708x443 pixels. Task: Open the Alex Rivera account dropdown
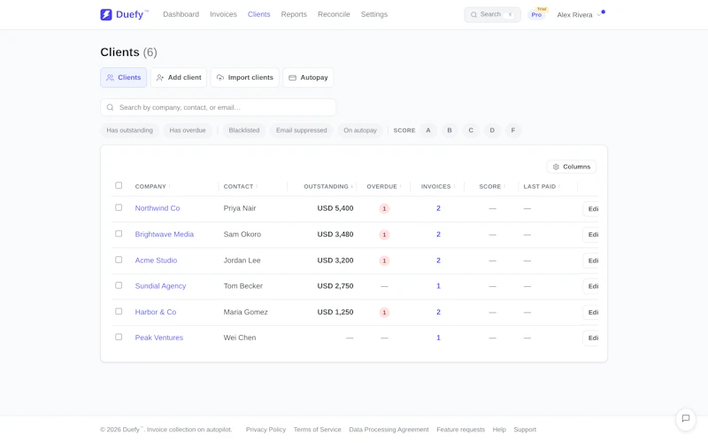[x=580, y=15]
